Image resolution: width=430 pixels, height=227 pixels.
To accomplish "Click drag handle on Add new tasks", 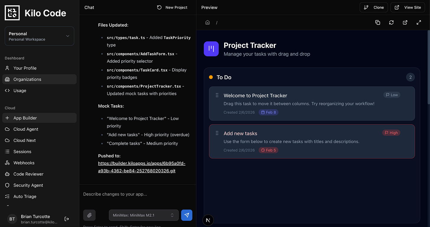I will coord(217,133).
